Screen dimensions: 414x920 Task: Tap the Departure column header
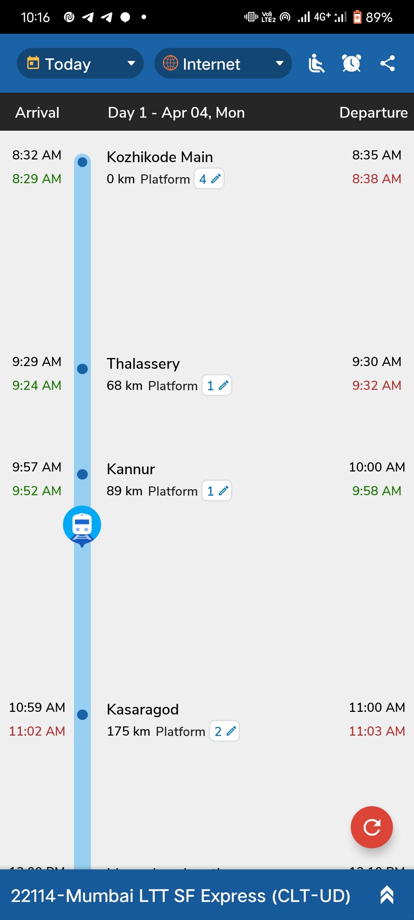click(373, 113)
